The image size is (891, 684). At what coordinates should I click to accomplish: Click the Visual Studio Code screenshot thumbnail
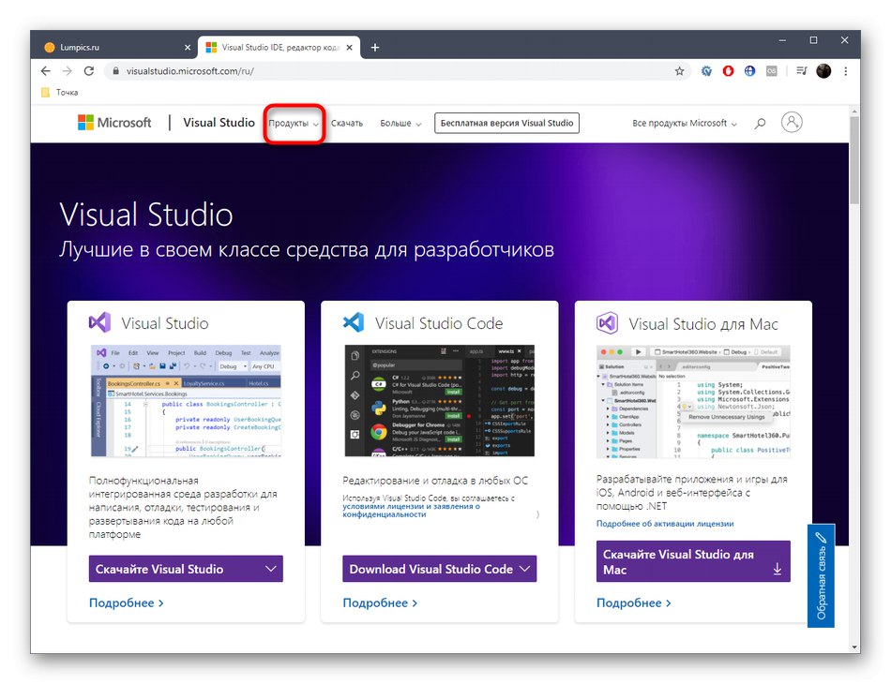pos(439,401)
